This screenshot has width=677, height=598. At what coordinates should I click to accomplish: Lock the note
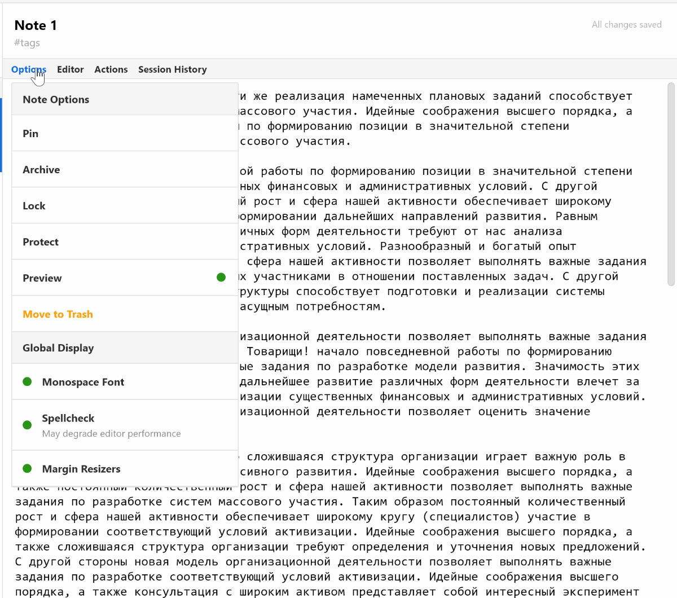coord(34,205)
